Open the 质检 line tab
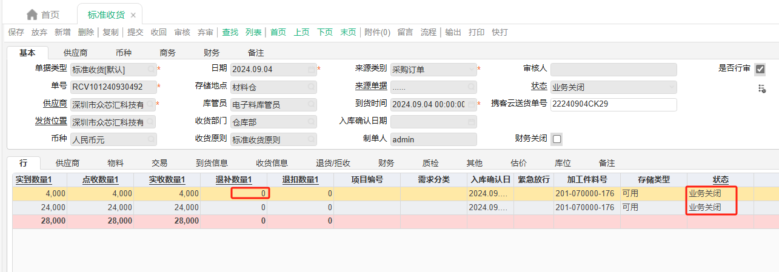Screen dimensions: 779x272 pos(430,163)
